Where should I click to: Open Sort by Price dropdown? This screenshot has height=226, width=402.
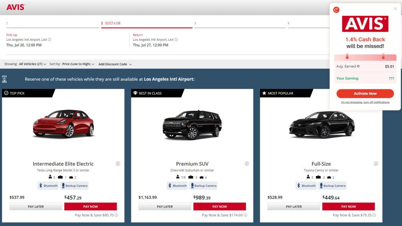click(x=78, y=64)
